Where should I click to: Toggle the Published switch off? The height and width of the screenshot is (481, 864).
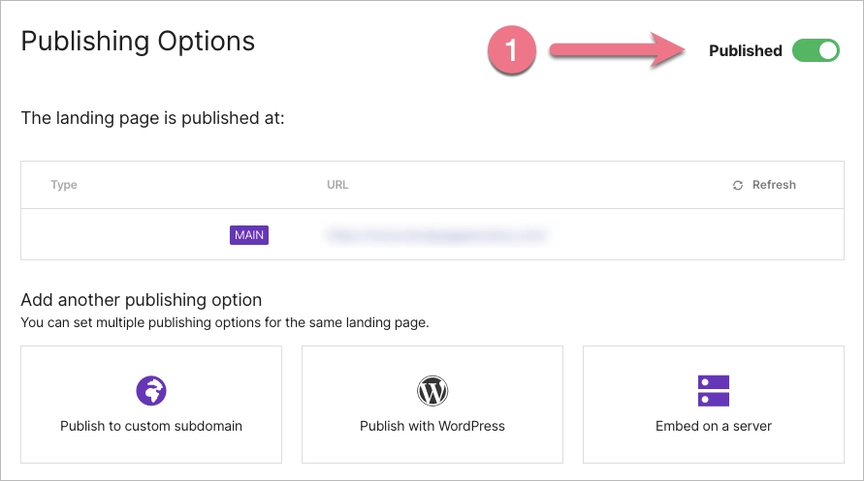click(816, 50)
